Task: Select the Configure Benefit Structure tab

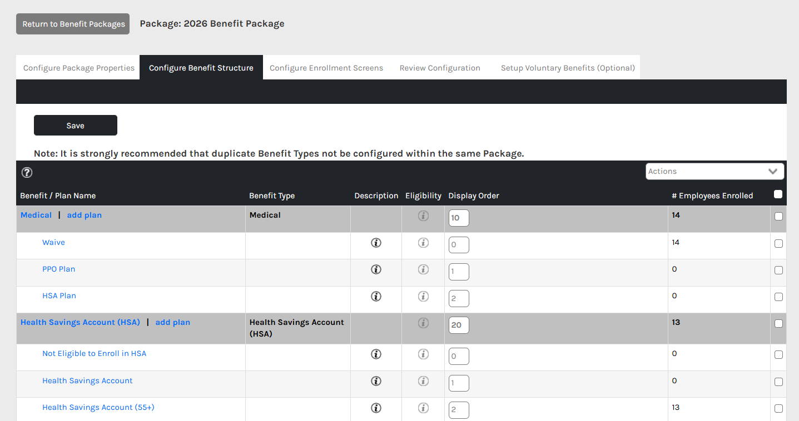Action: (201, 68)
